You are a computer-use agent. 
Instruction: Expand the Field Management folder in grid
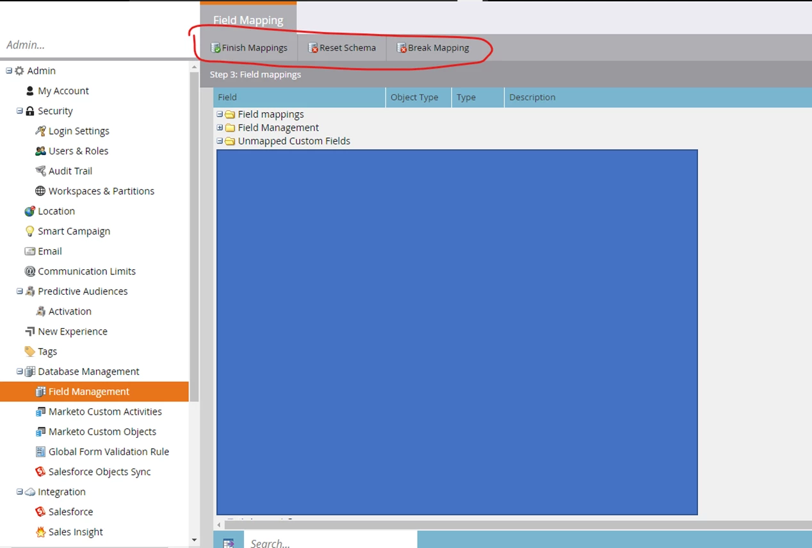pyautogui.click(x=220, y=128)
